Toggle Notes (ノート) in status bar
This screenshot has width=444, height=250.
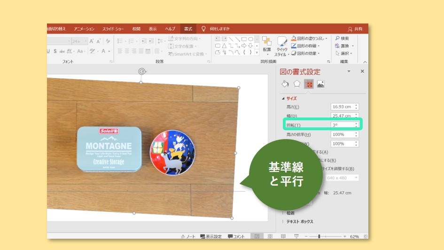(x=188, y=236)
